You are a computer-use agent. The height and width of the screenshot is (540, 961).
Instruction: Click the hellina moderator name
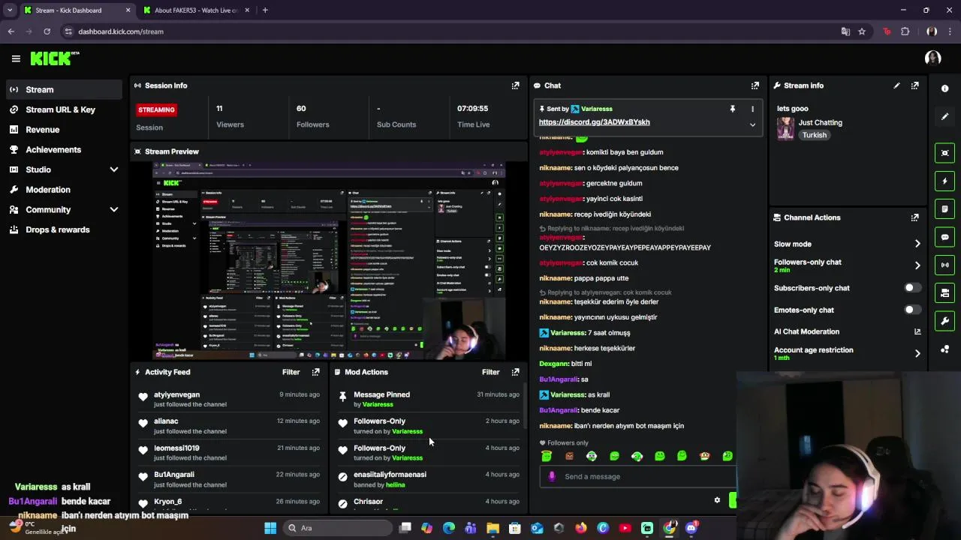pos(395,485)
